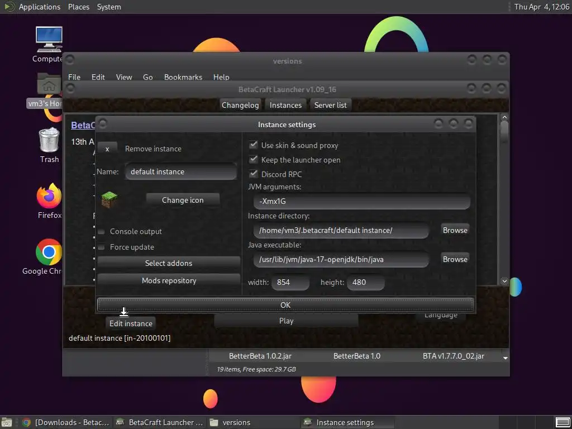Open the System menu

click(109, 7)
